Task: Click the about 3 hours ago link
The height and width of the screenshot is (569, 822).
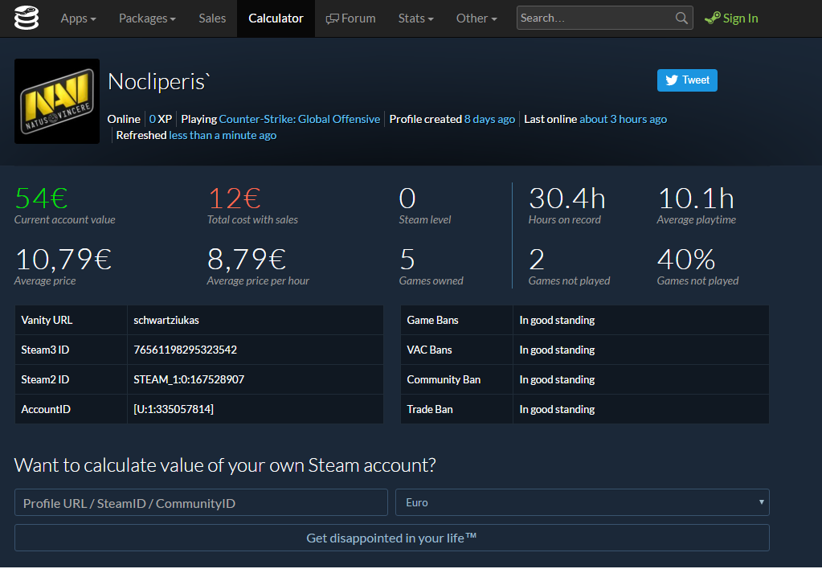Action: [x=623, y=119]
